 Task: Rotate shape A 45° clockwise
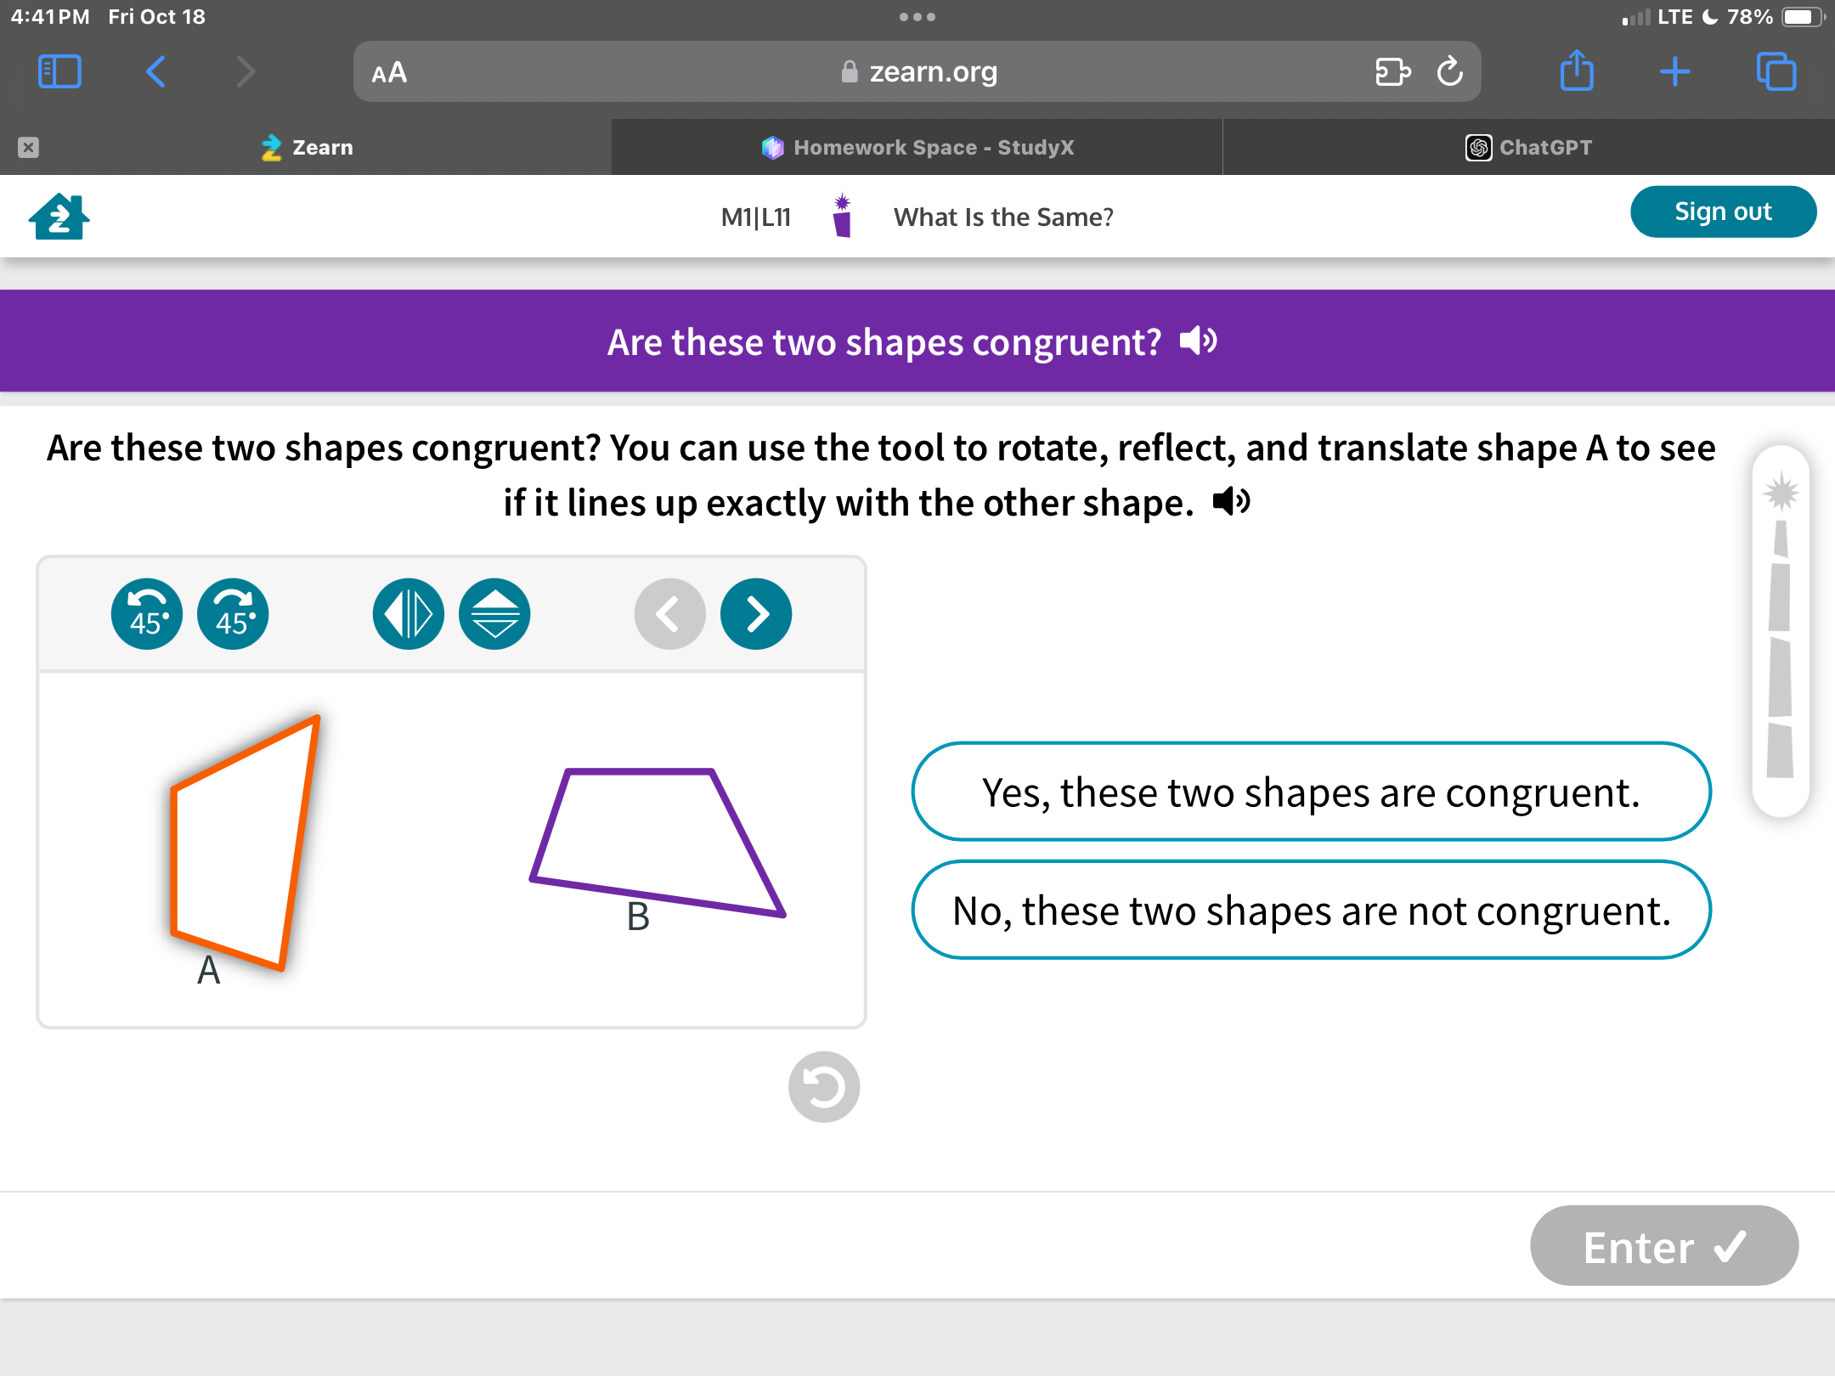pos(233,613)
